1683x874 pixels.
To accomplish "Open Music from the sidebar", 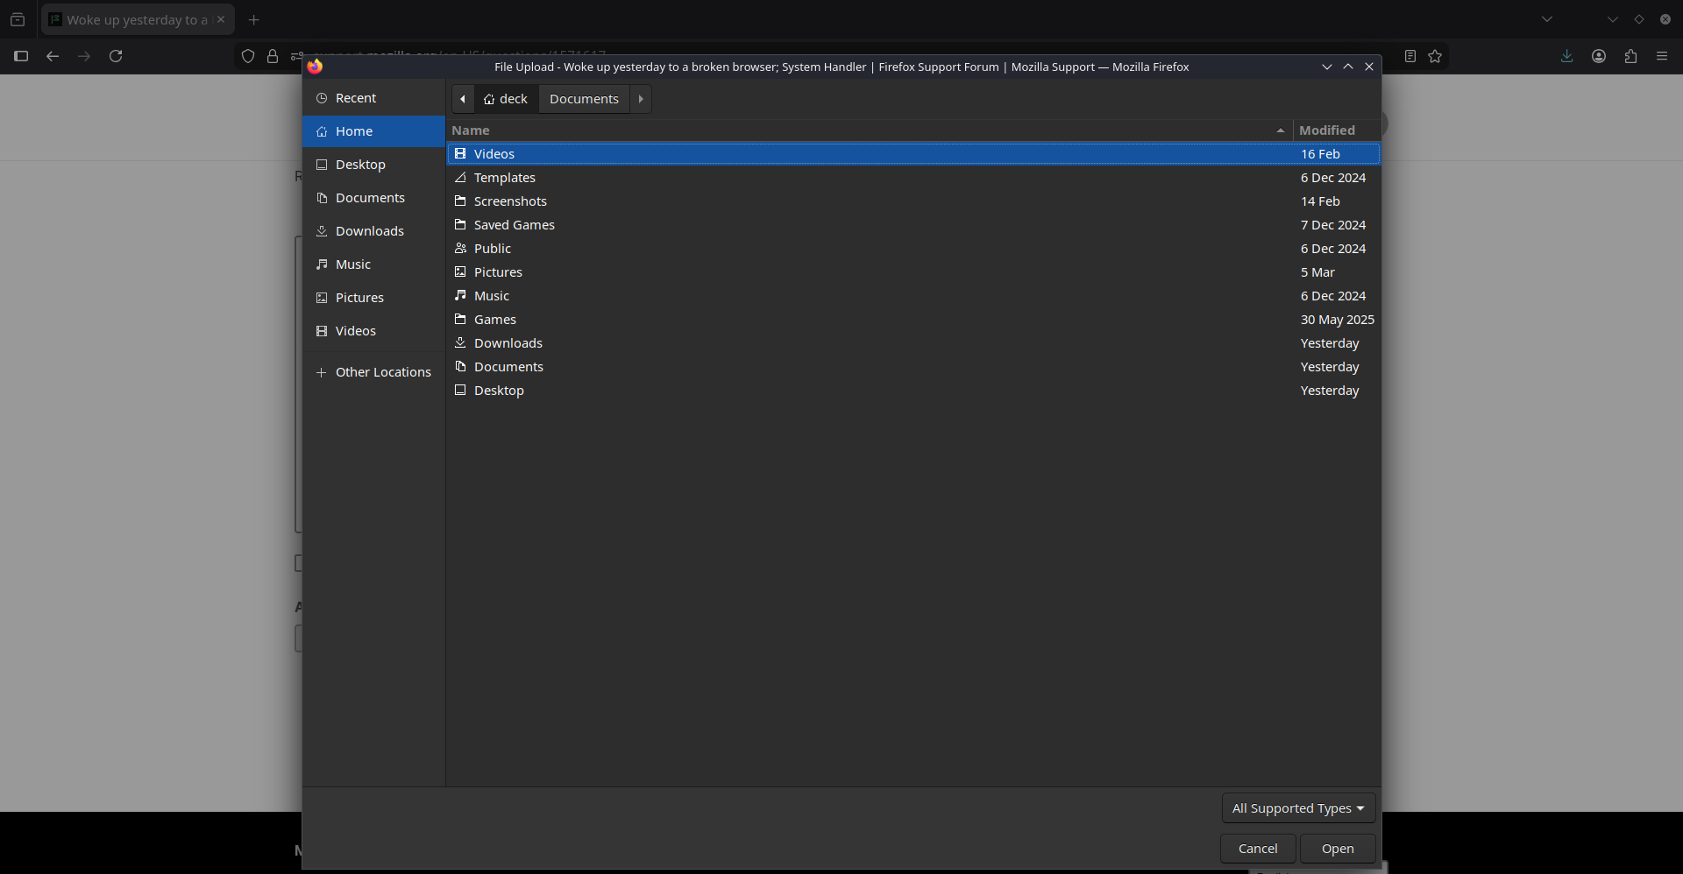I will pyautogui.click(x=352, y=264).
